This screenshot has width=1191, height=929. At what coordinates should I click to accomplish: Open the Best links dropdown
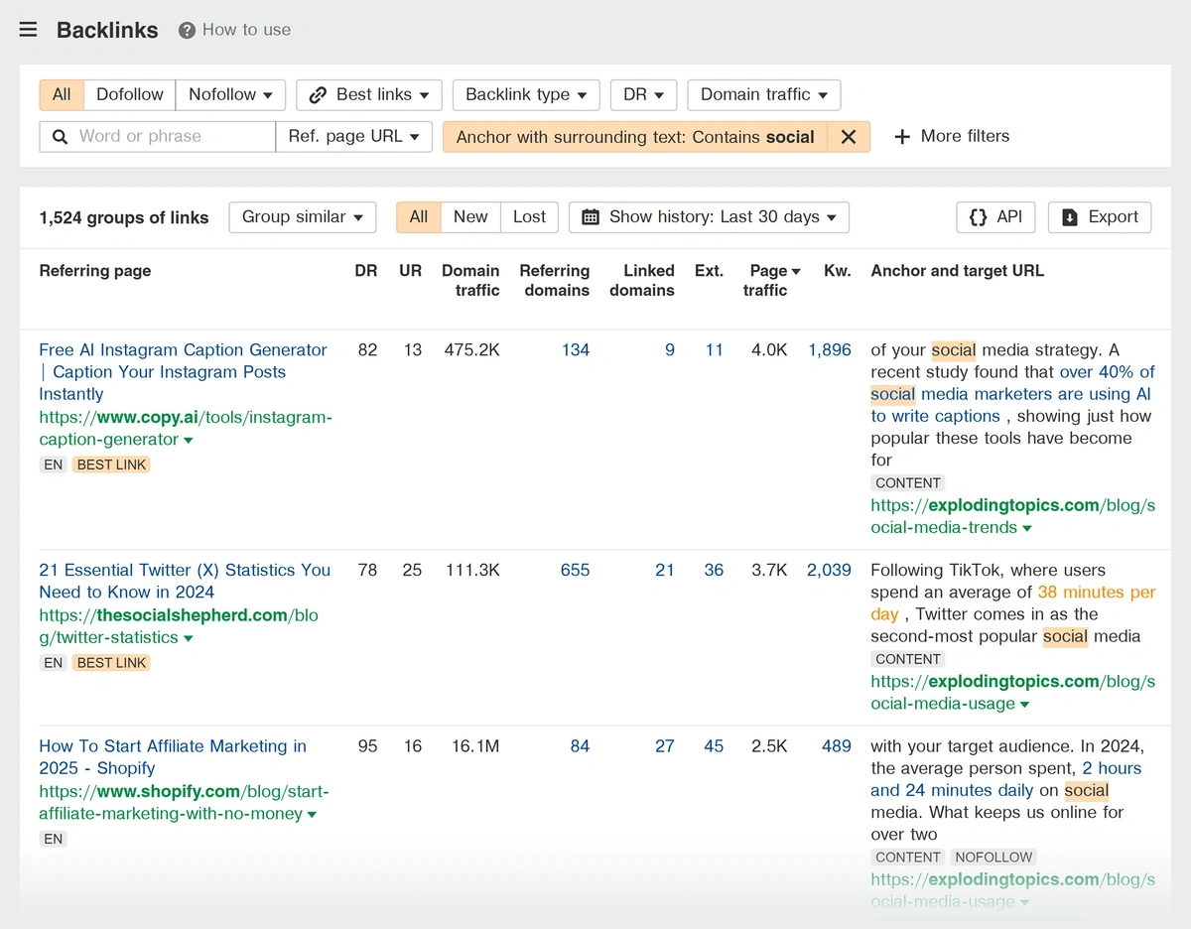[369, 95]
